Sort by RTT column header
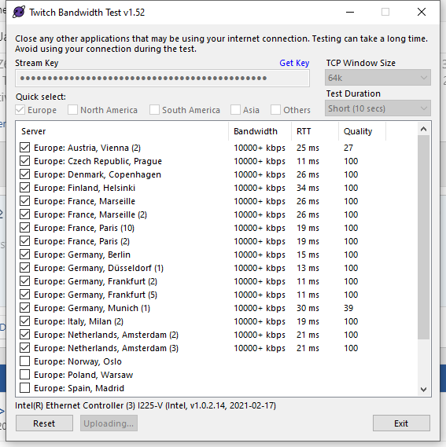This screenshot has width=446, height=447. click(315, 131)
